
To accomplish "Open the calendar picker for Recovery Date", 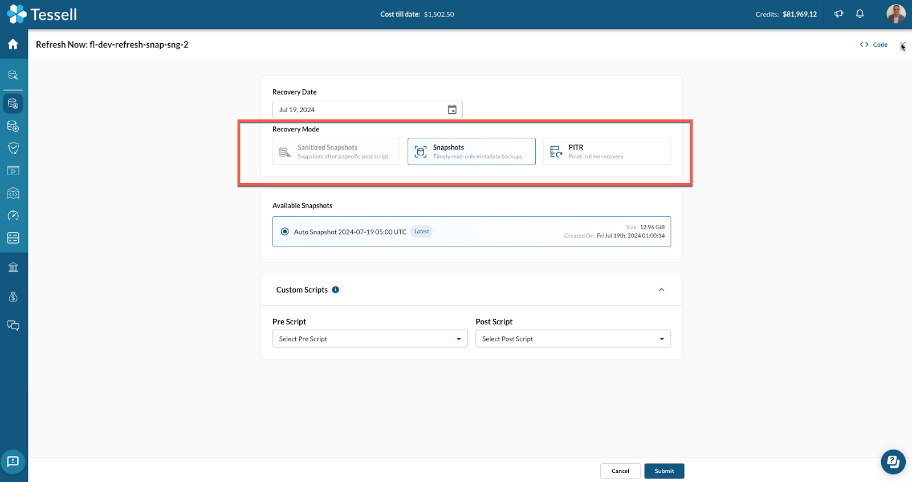I will tap(452, 110).
